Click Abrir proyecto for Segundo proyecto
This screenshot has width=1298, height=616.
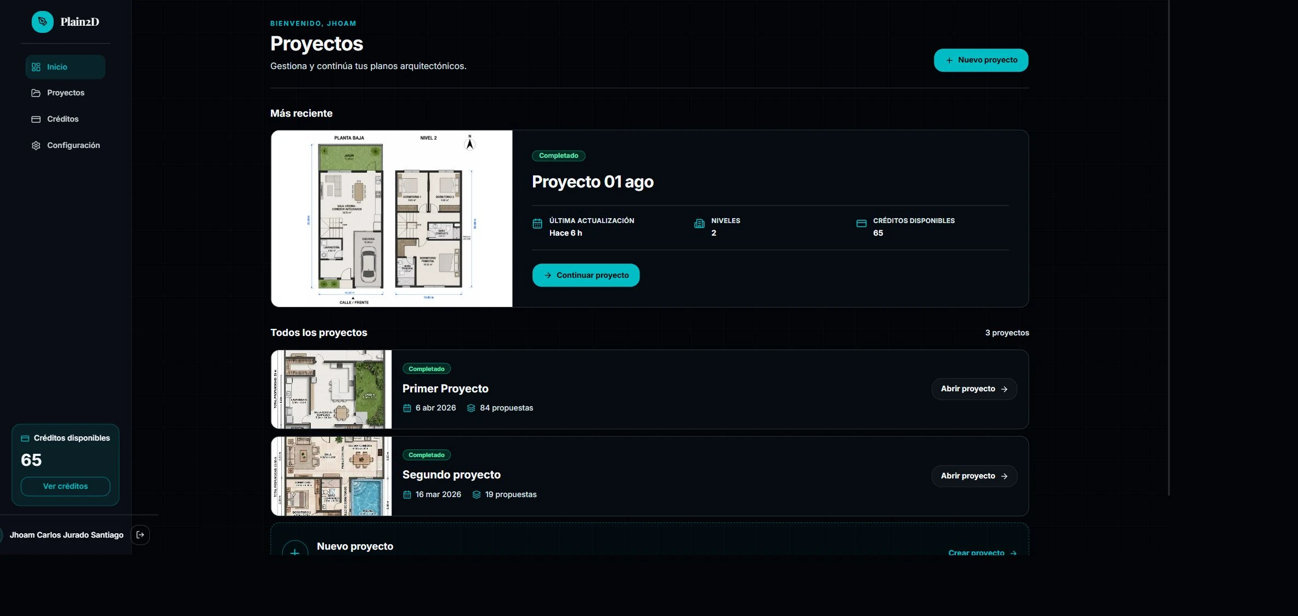[x=974, y=476]
